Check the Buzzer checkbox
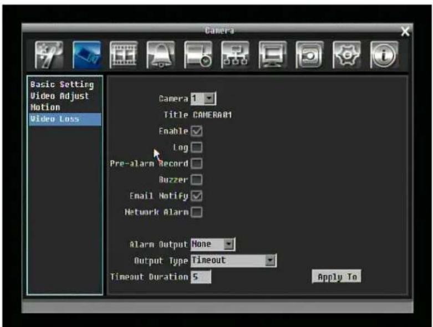This screenshot has height=327, width=433. [x=197, y=180]
